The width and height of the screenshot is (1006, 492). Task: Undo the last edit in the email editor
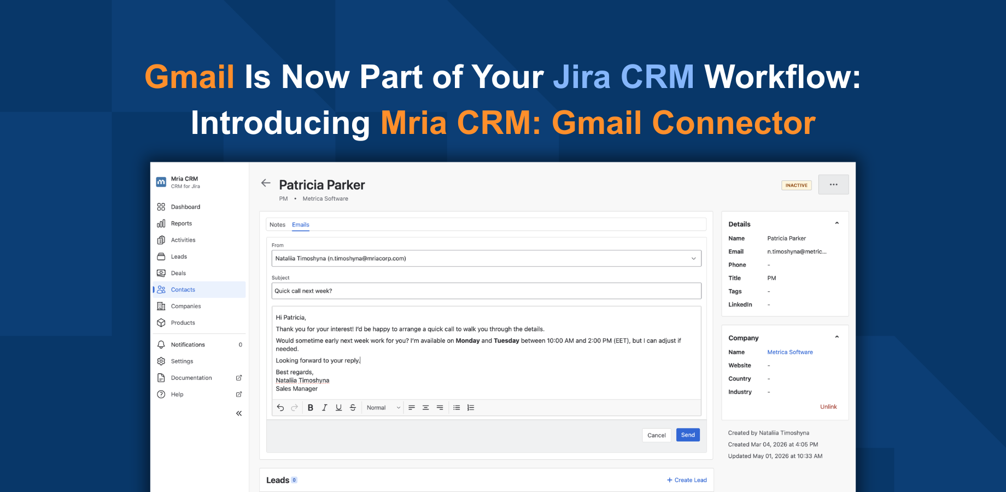click(x=280, y=408)
